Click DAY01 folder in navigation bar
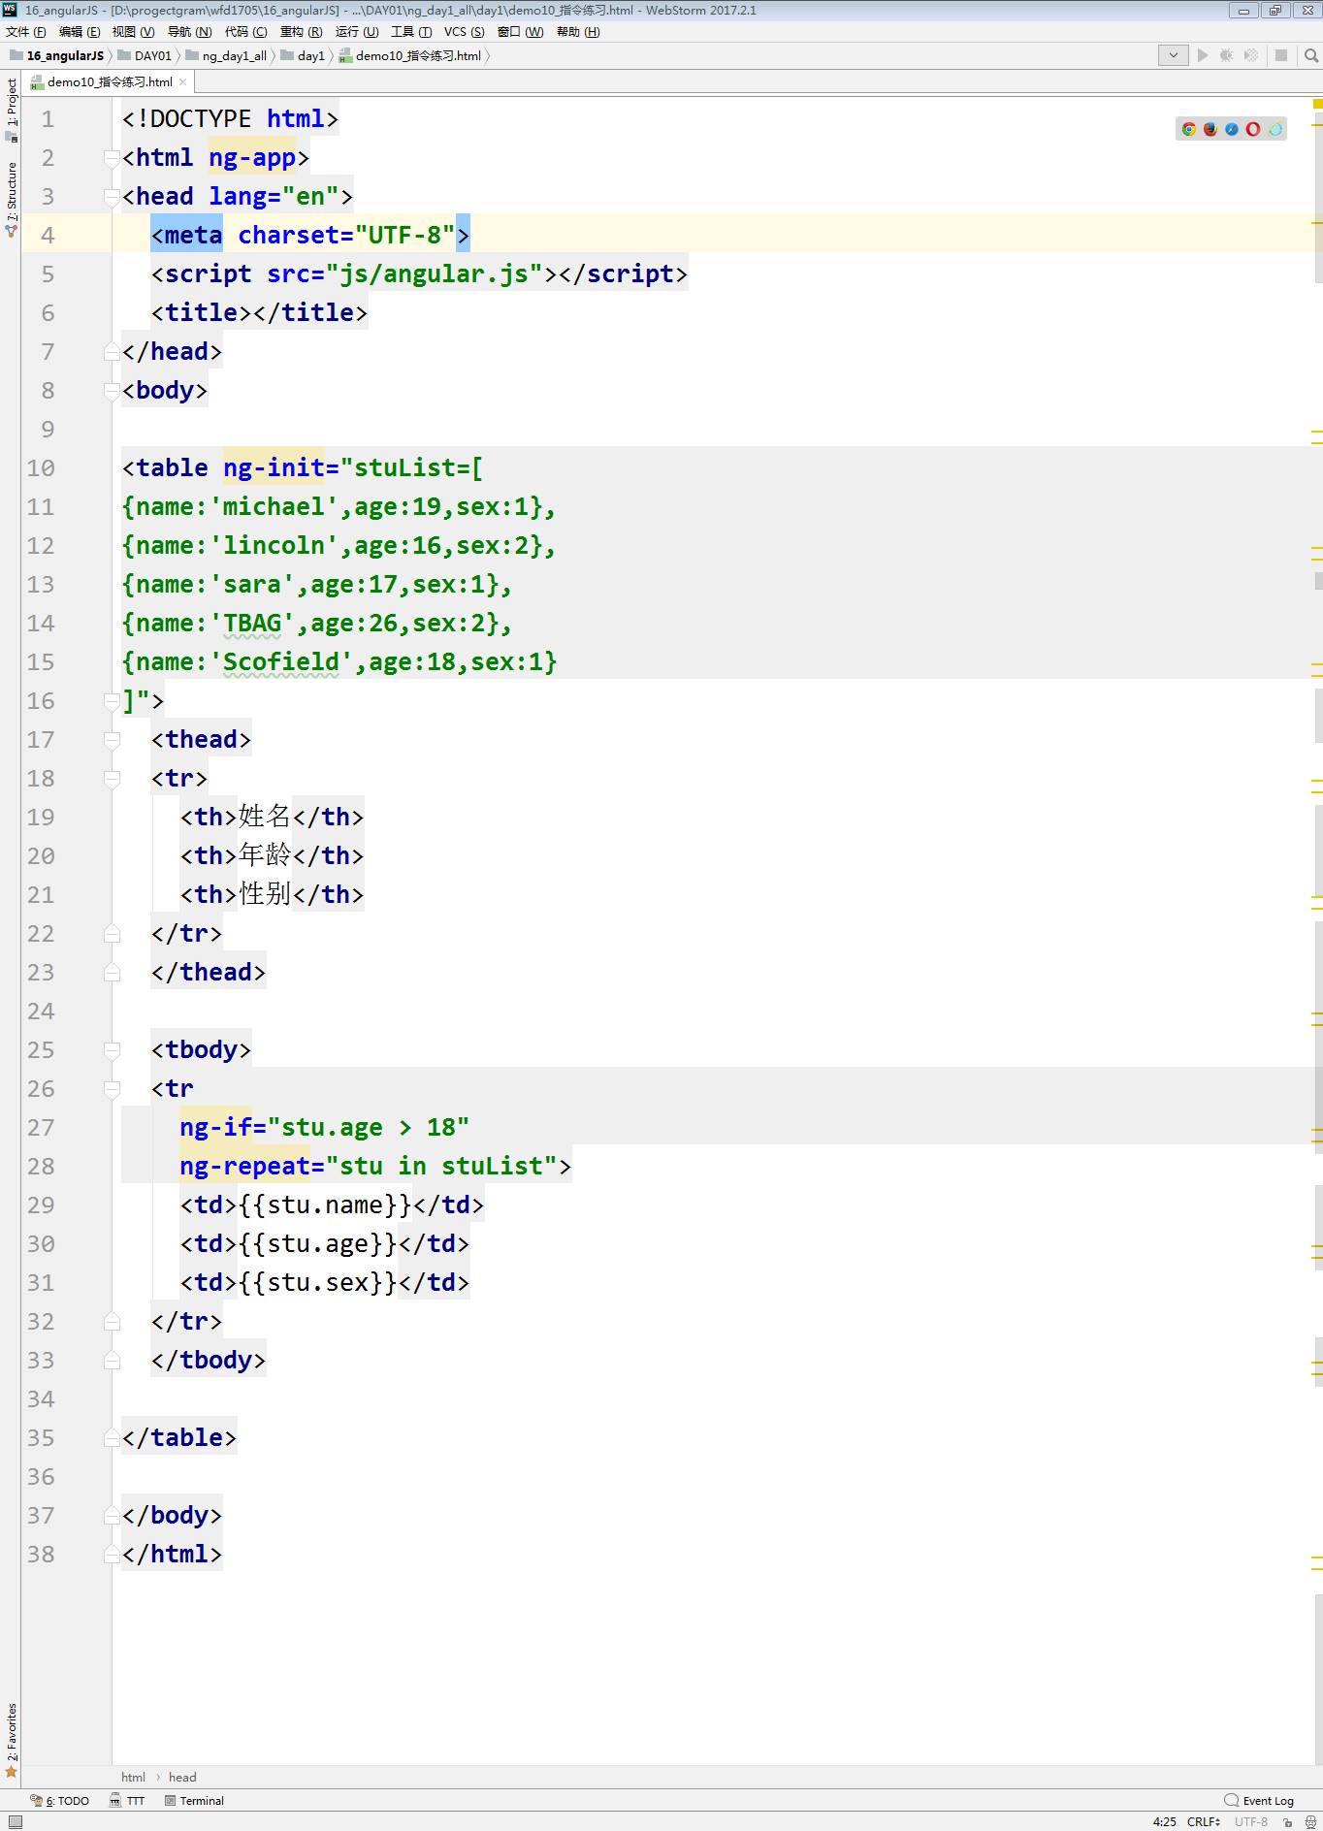Viewport: 1323px width, 1831px height. tap(145, 56)
